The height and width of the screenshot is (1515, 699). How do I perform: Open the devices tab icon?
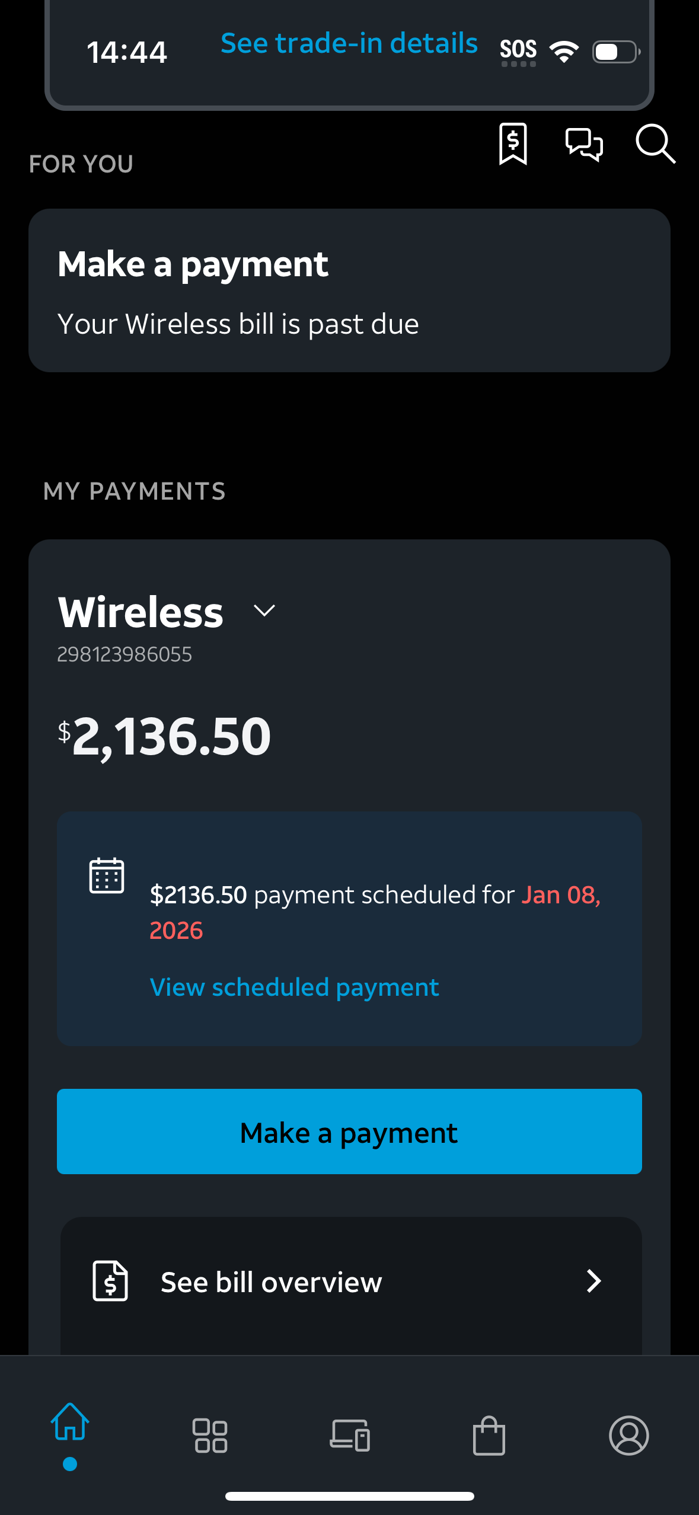[350, 1436]
